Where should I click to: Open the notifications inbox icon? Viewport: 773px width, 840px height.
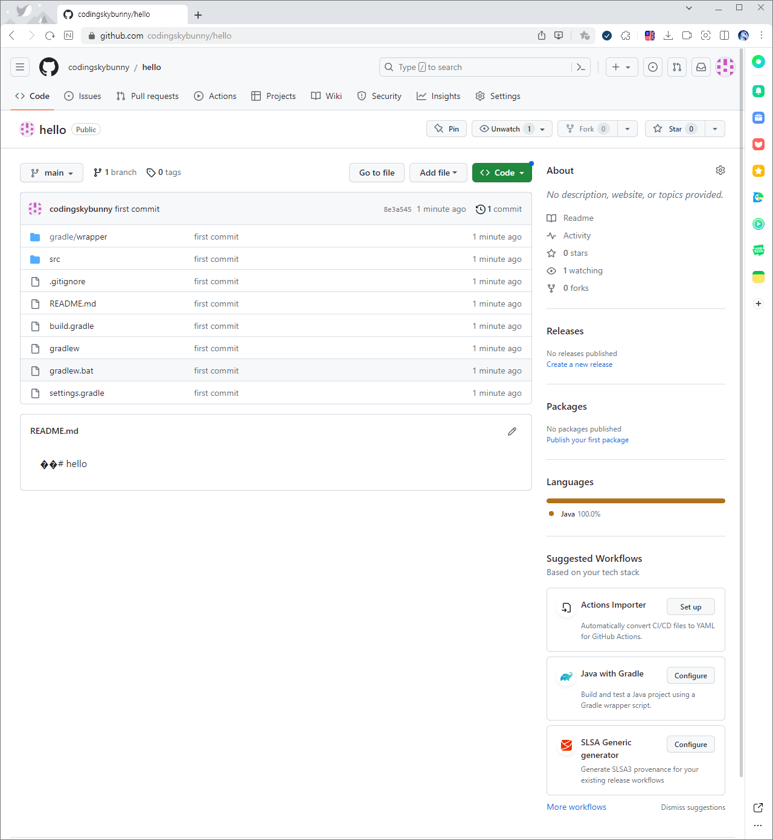point(701,67)
